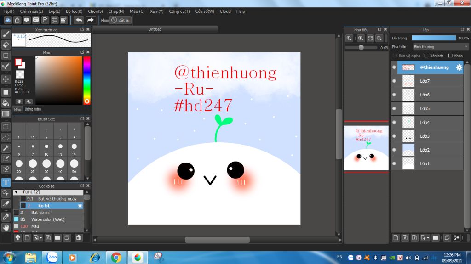Click the navigator canvas thumbnail

[366, 148]
